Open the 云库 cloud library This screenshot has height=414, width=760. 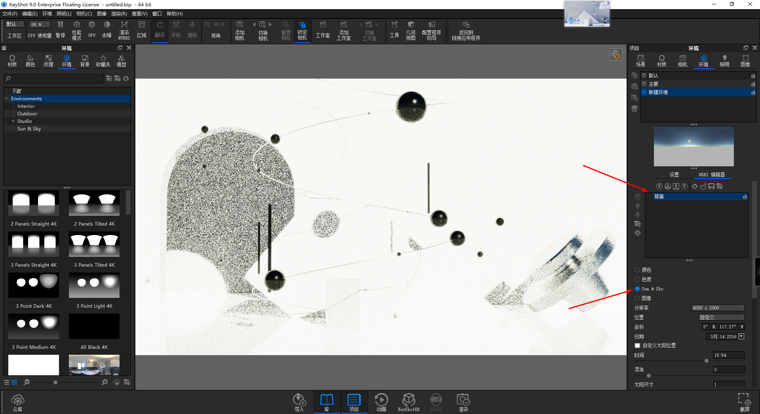click(x=18, y=402)
